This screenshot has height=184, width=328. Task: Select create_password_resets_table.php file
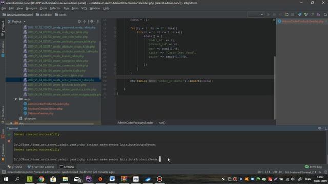tap(59, 27)
